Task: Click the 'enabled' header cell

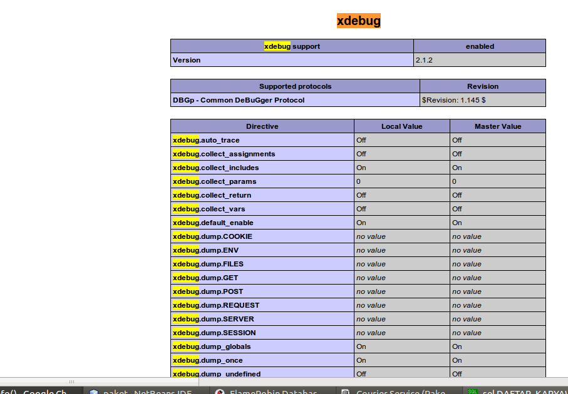Action: tap(480, 46)
